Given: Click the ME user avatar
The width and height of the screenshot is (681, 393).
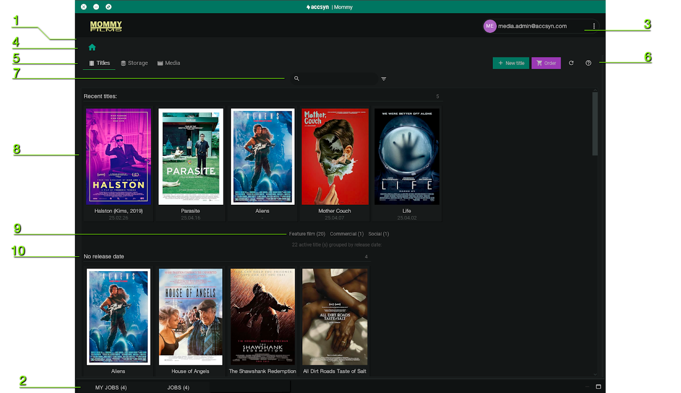Looking at the screenshot, I should click(489, 26).
